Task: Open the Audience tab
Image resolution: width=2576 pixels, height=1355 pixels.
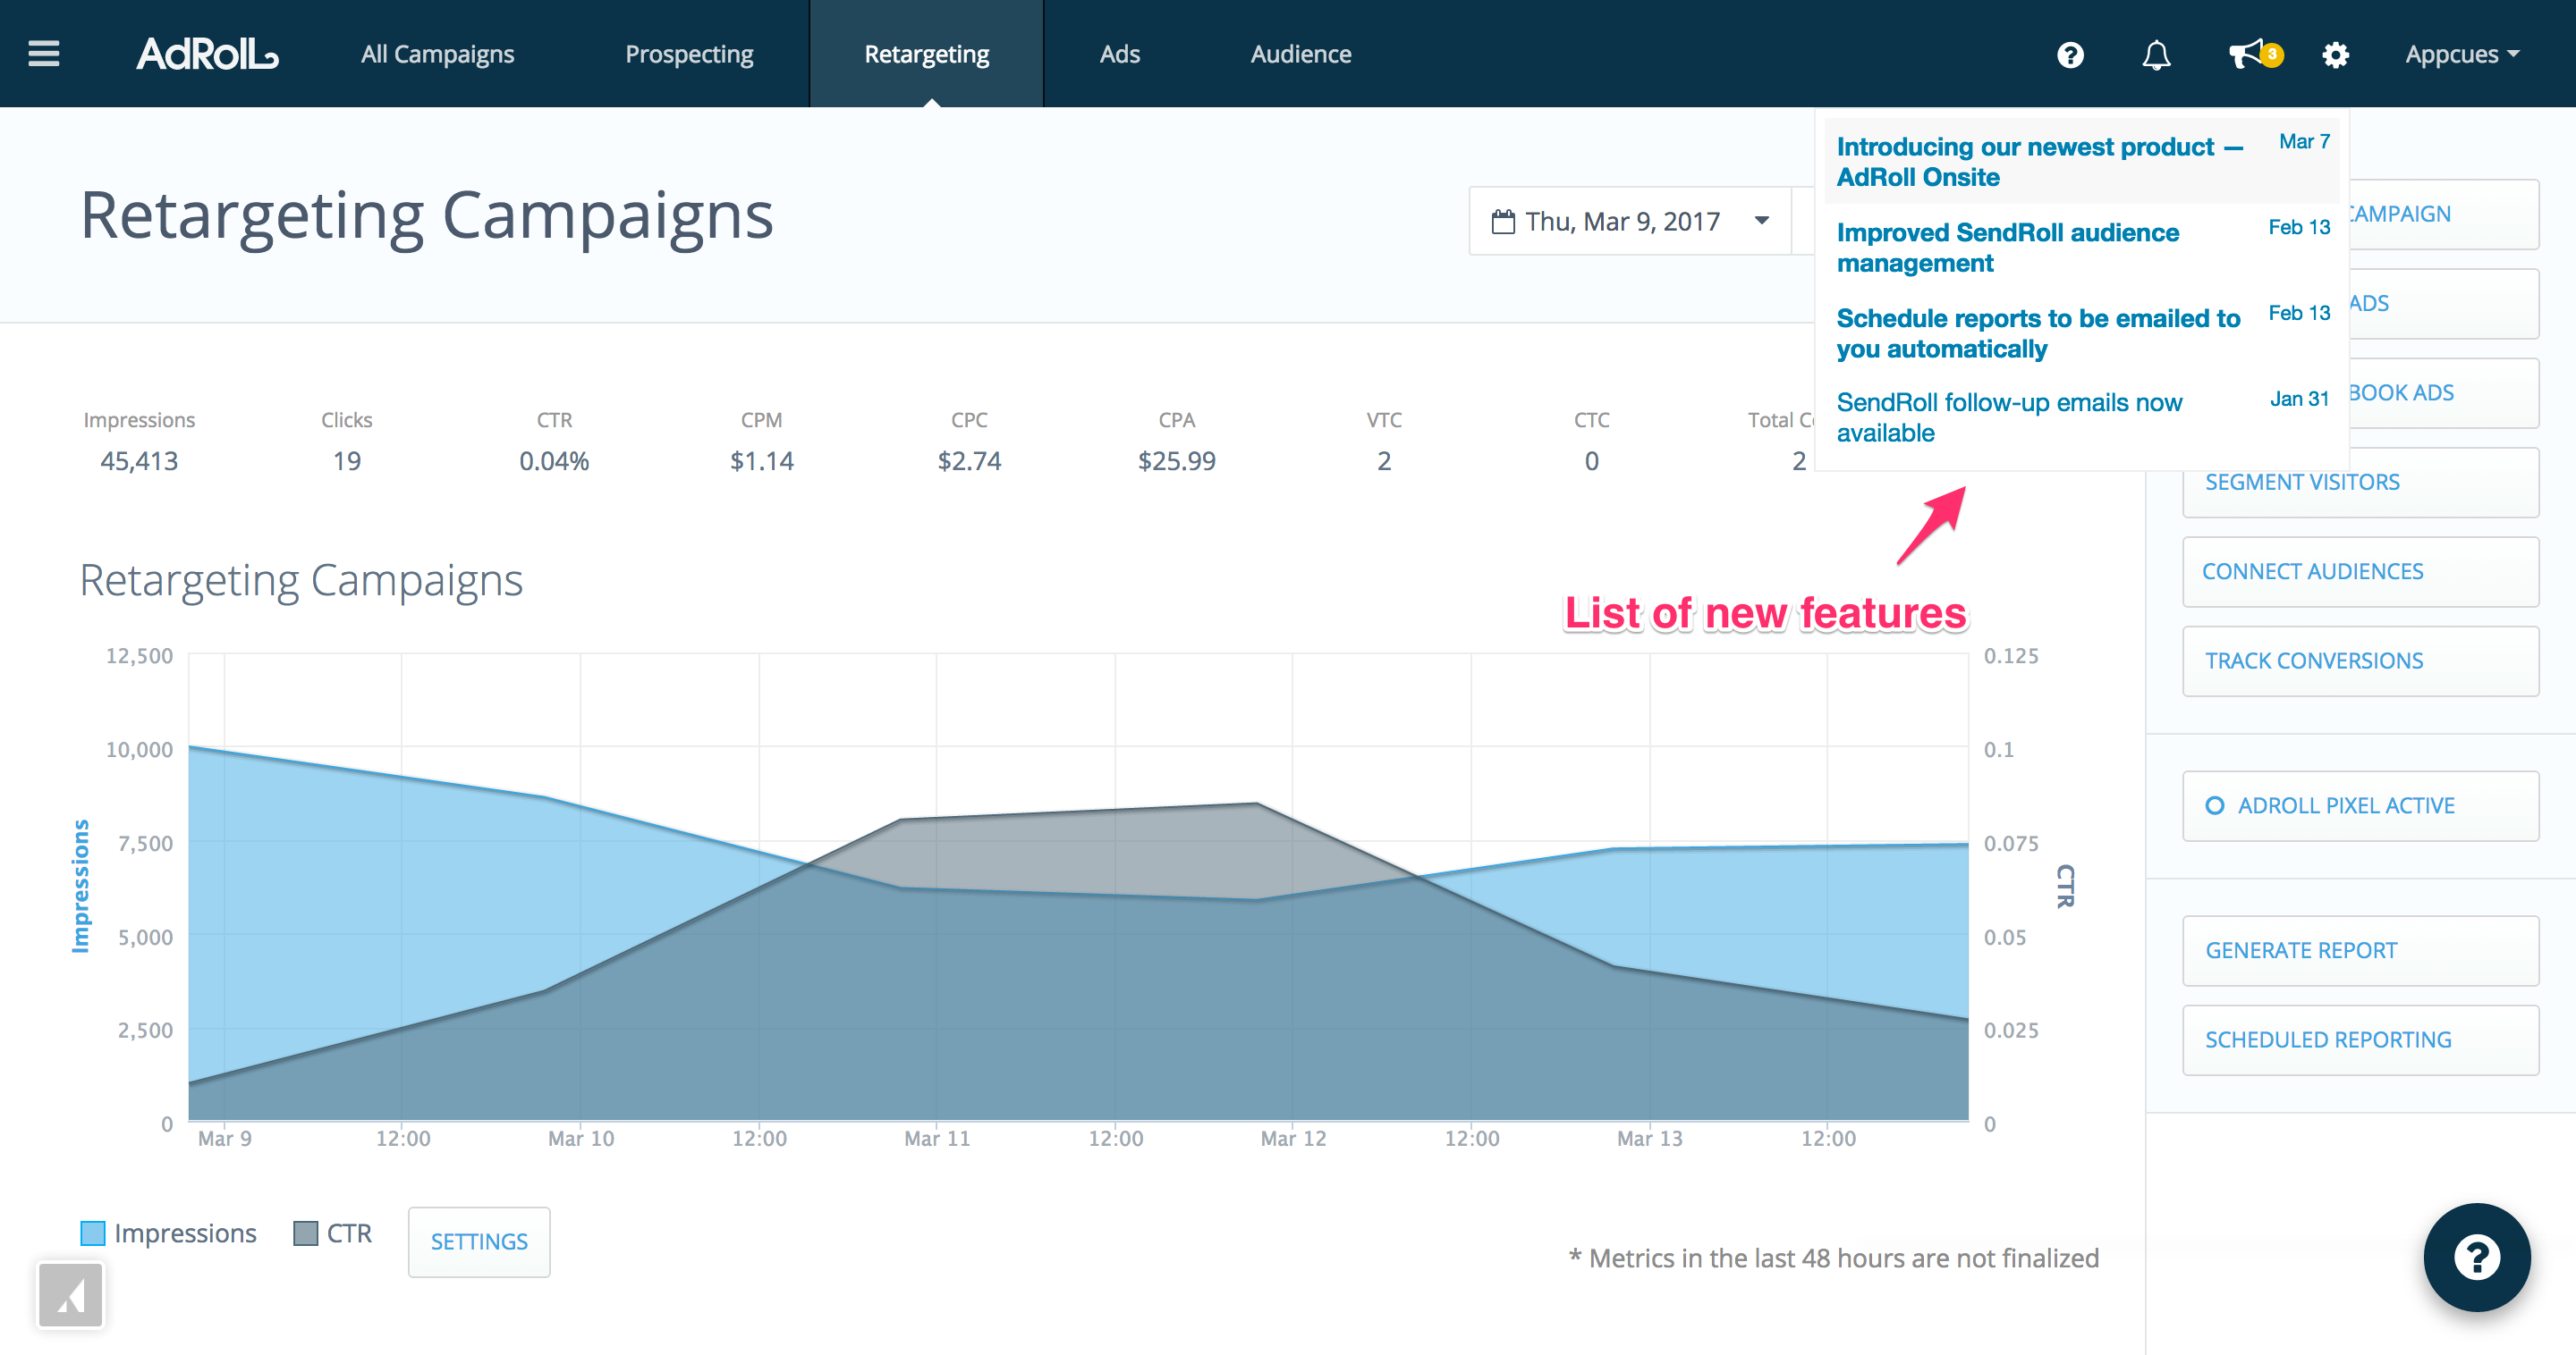Action: click(1300, 55)
